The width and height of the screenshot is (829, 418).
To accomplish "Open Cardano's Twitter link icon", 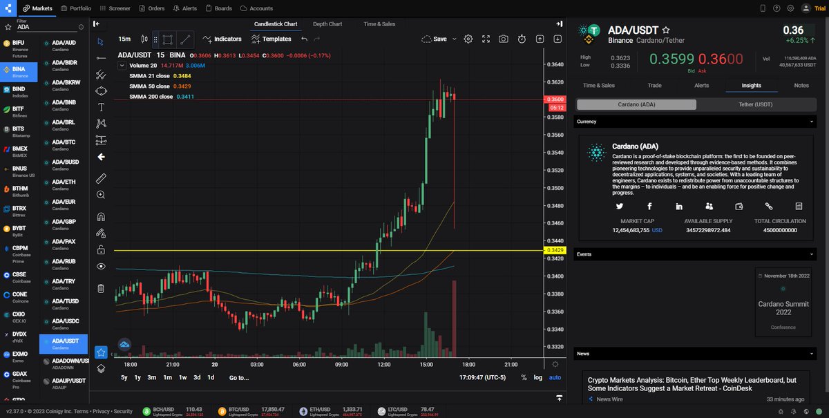I will (619, 206).
